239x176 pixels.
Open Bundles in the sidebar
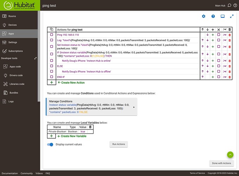tap(19, 93)
